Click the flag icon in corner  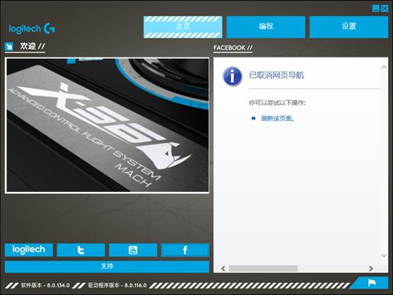(x=372, y=283)
